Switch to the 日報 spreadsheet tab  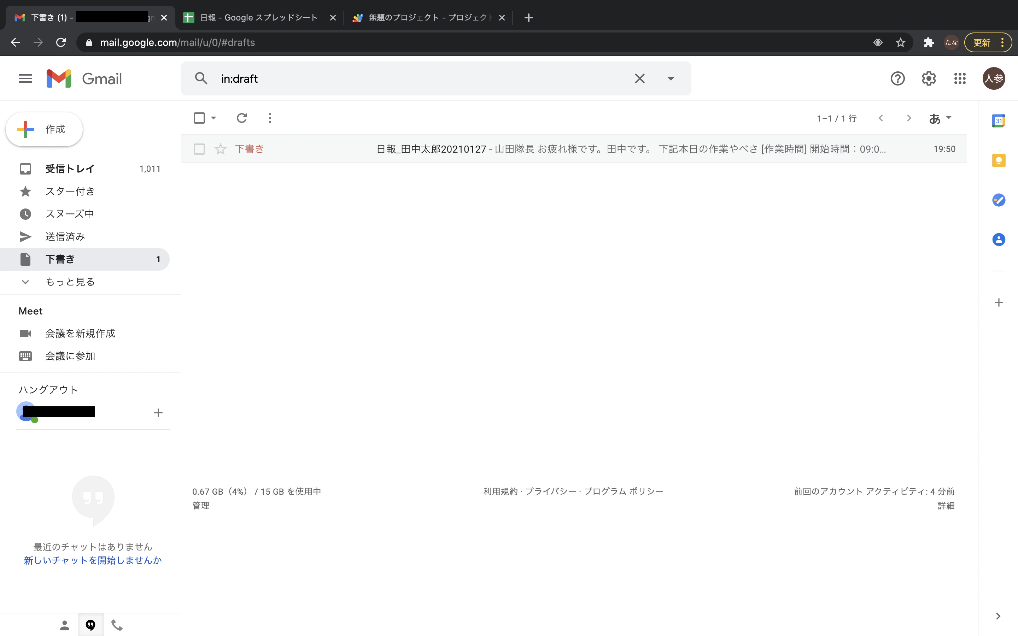tap(259, 17)
